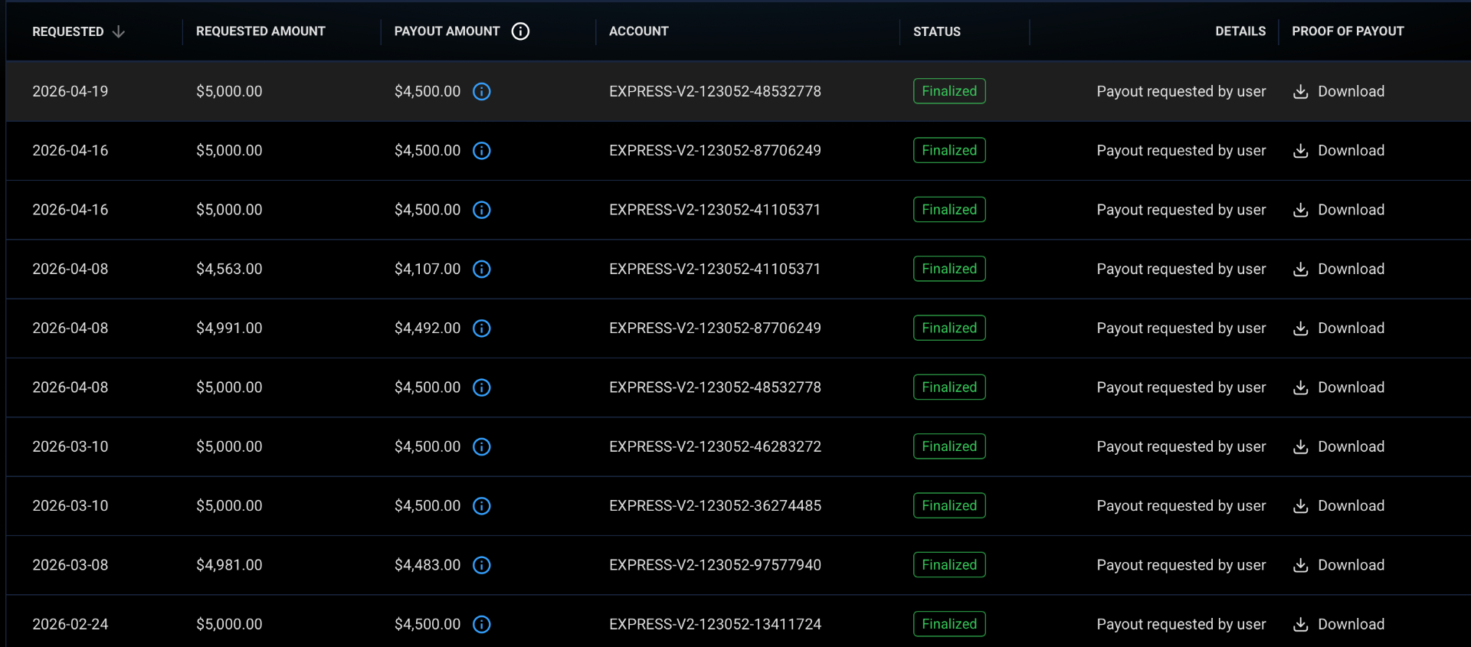Open info icon for 2026-04-08 account ending 48532778
This screenshot has height=647, width=1471.
(x=481, y=387)
